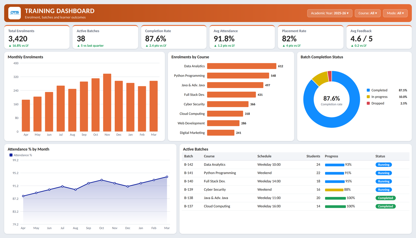
Task: Open the Academic Year 2025-26 dropdown
Action: click(330, 13)
